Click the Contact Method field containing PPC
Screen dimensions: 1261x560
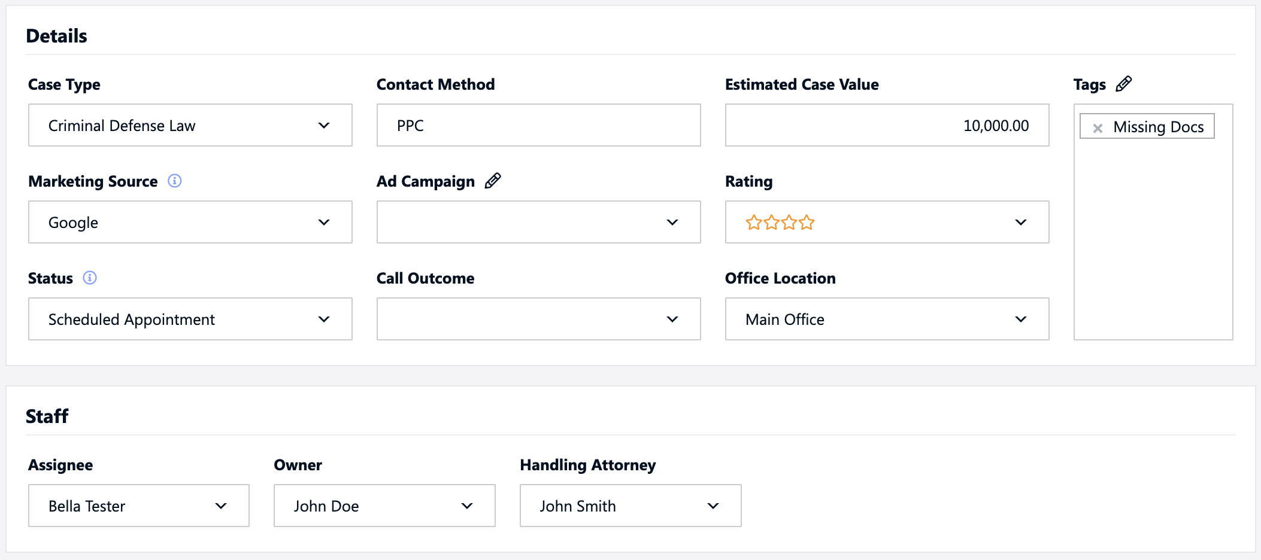(538, 125)
